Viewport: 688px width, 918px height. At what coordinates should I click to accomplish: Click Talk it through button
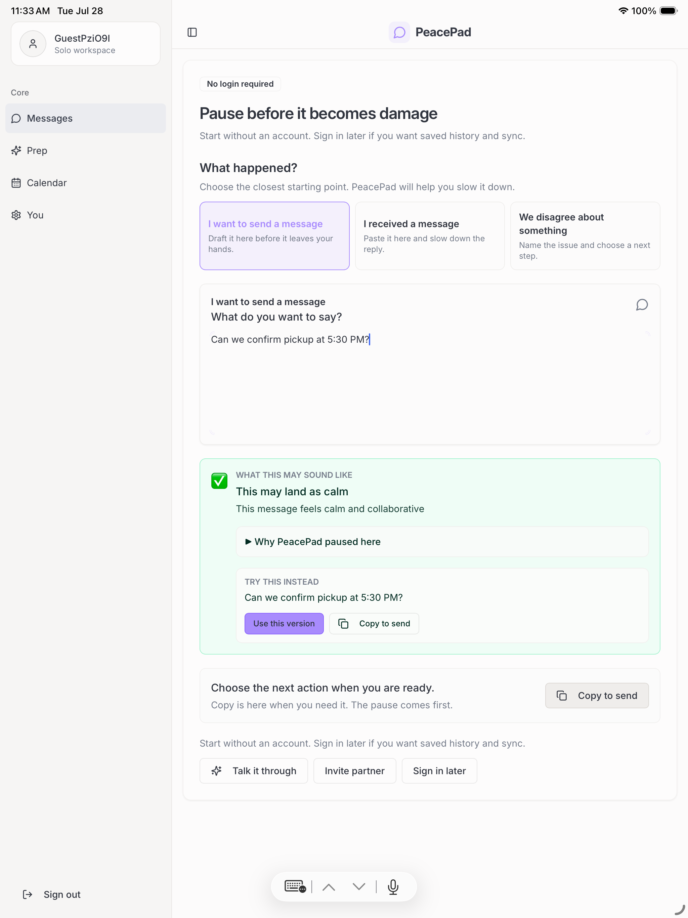click(254, 771)
